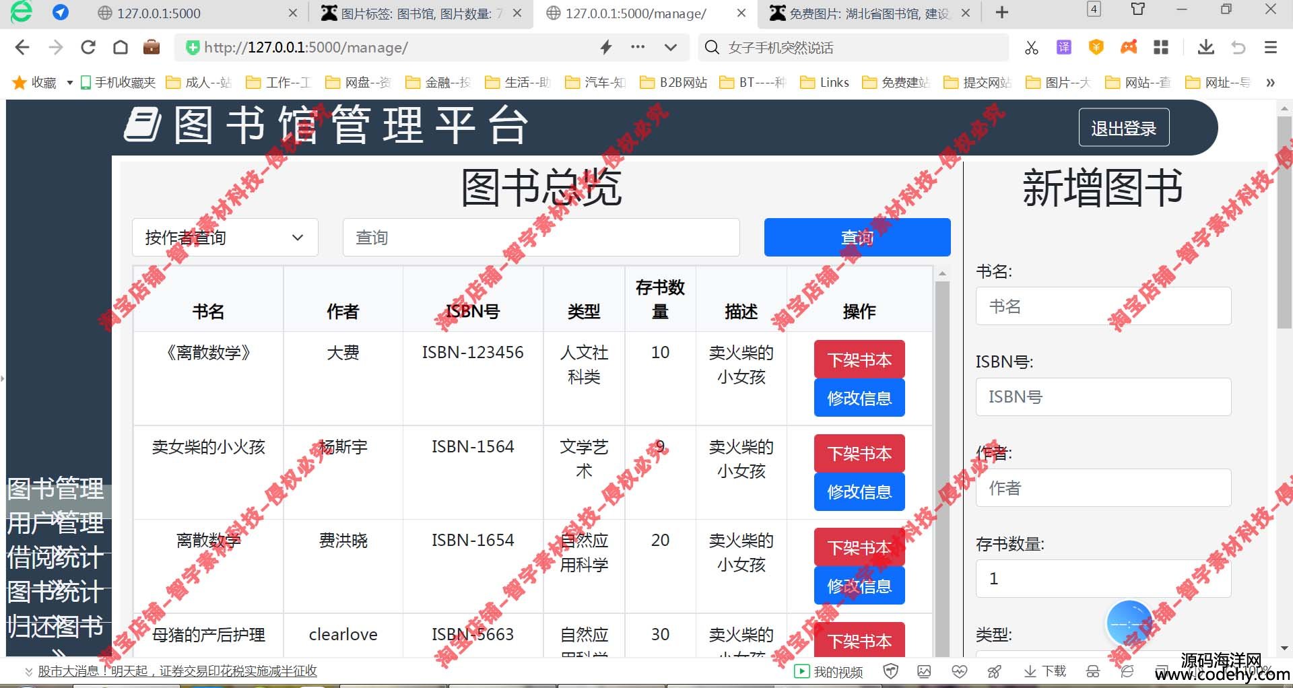Open the Links bookmarks folder

point(824,82)
